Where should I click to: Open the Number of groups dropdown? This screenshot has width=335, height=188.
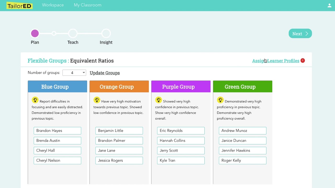pos(74,73)
